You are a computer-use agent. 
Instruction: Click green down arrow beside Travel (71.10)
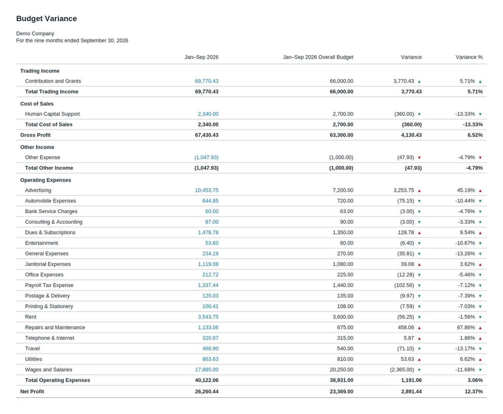[419, 349]
